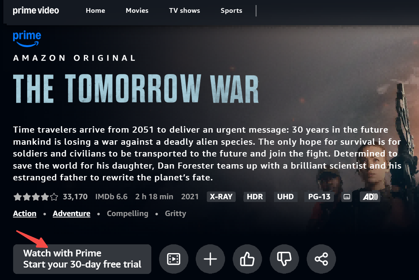This screenshot has width=419, height=280.
Task: Open the share icon button
Action: [321, 259]
